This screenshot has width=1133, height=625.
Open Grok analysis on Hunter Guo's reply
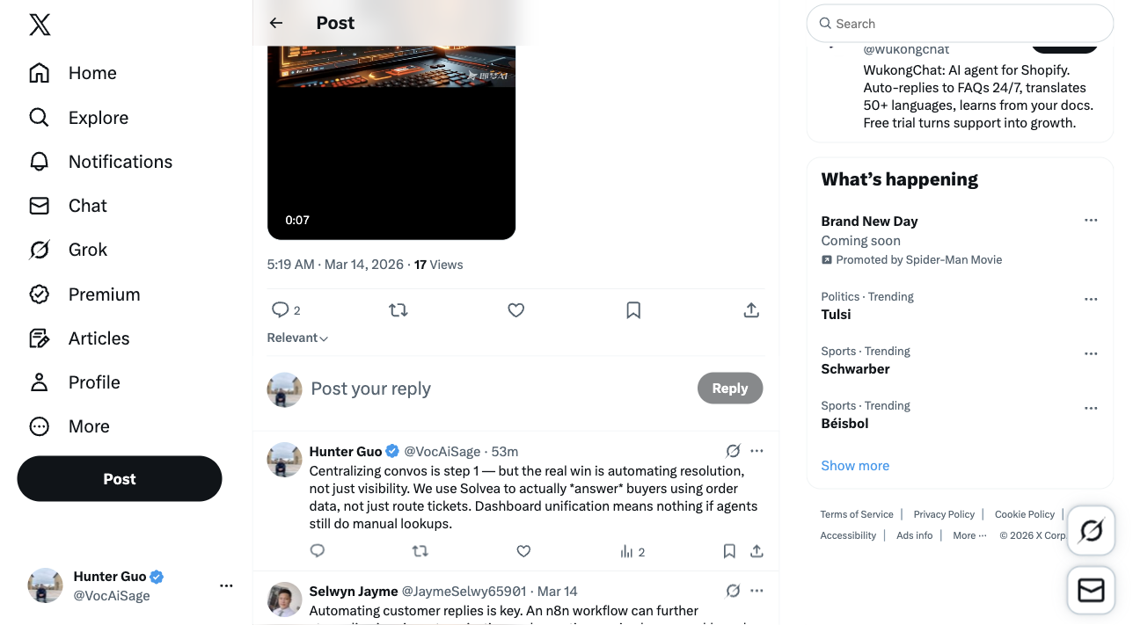(733, 450)
